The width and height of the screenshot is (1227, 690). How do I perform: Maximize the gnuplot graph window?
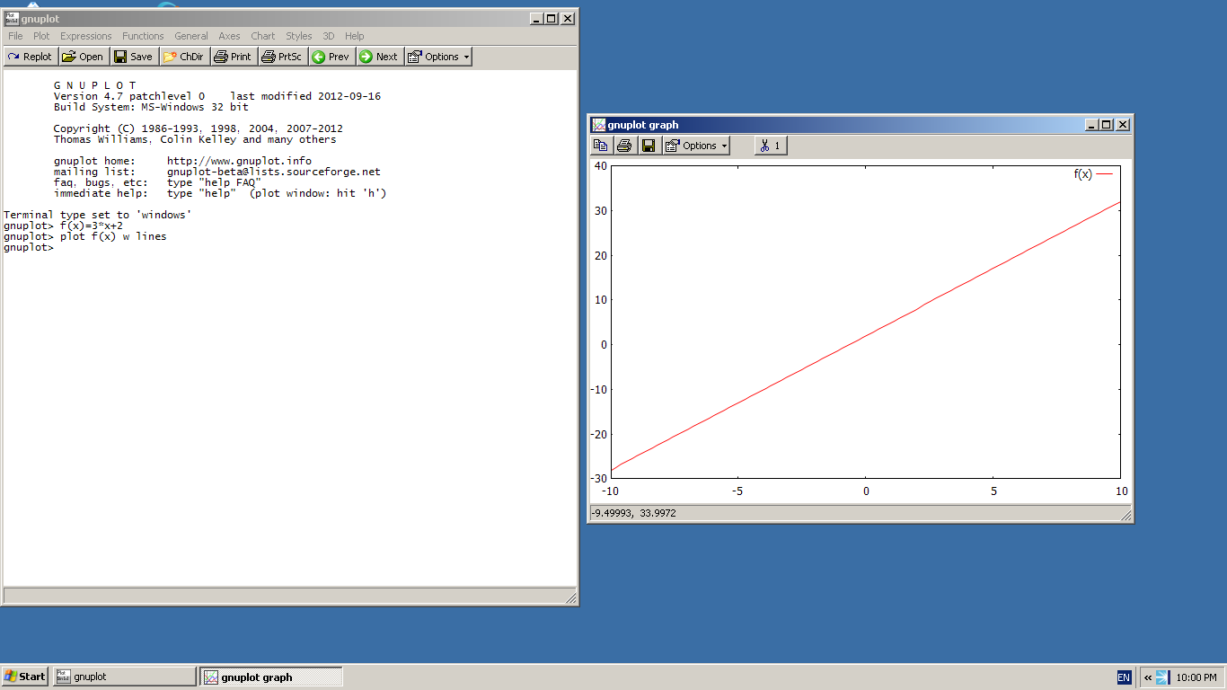pyautogui.click(x=1107, y=125)
